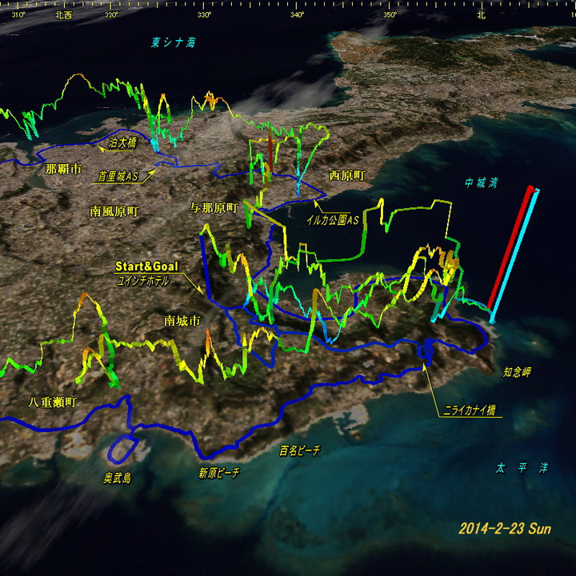Select the イルカ公園AS label
The width and height of the screenshot is (576, 576).
coord(331,217)
